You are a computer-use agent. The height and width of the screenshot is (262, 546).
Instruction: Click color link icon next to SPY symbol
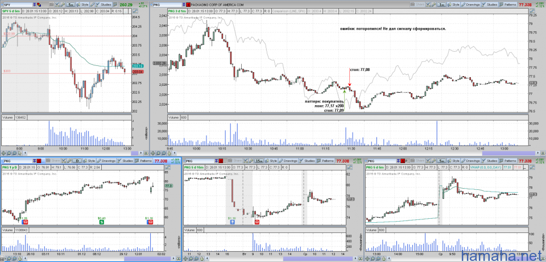39,5
